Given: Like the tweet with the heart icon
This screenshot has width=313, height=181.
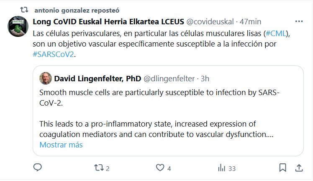Looking at the screenshot, I should point(159,168).
